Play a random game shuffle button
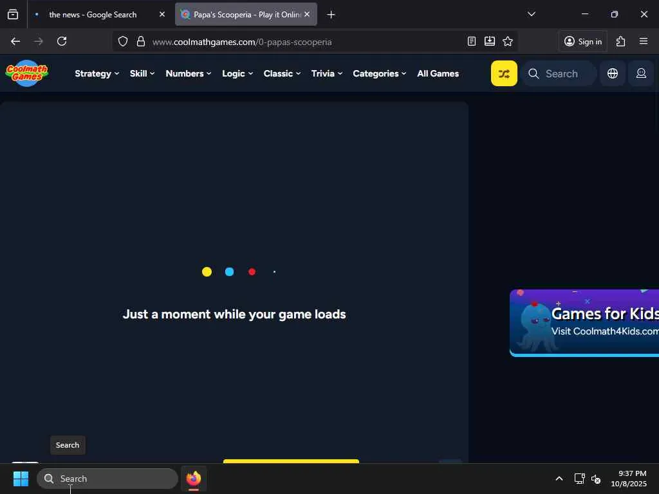Viewport: 659px width, 494px height. pos(504,73)
